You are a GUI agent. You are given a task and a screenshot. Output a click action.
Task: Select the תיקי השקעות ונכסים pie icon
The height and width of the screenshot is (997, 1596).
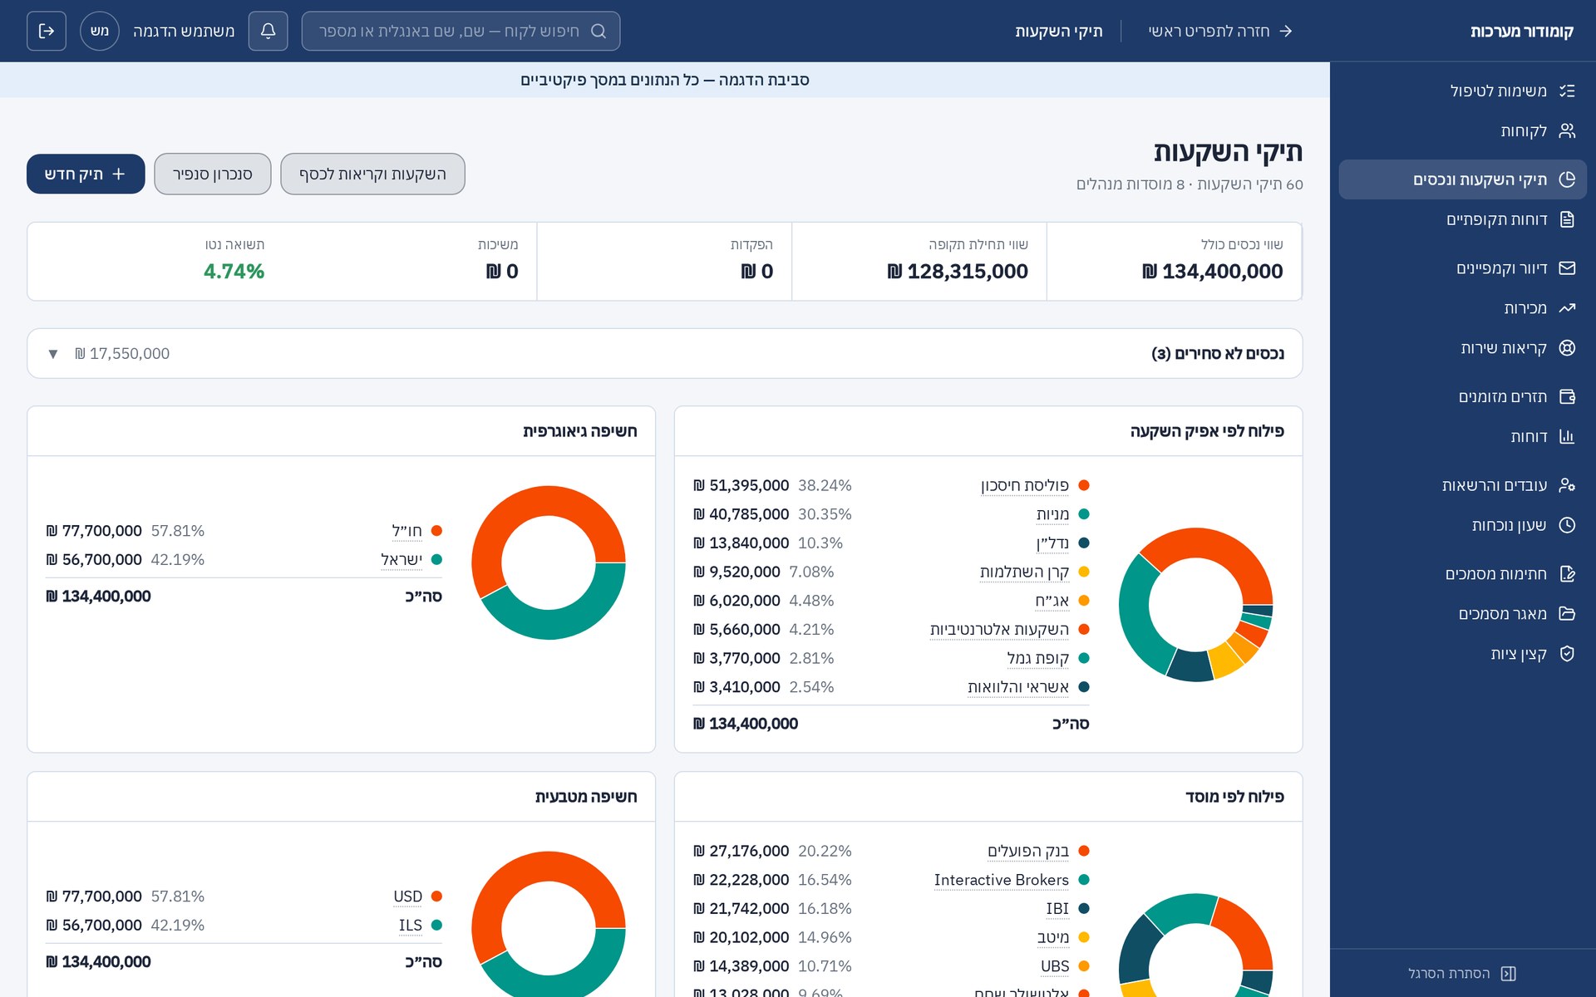pos(1567,179)
